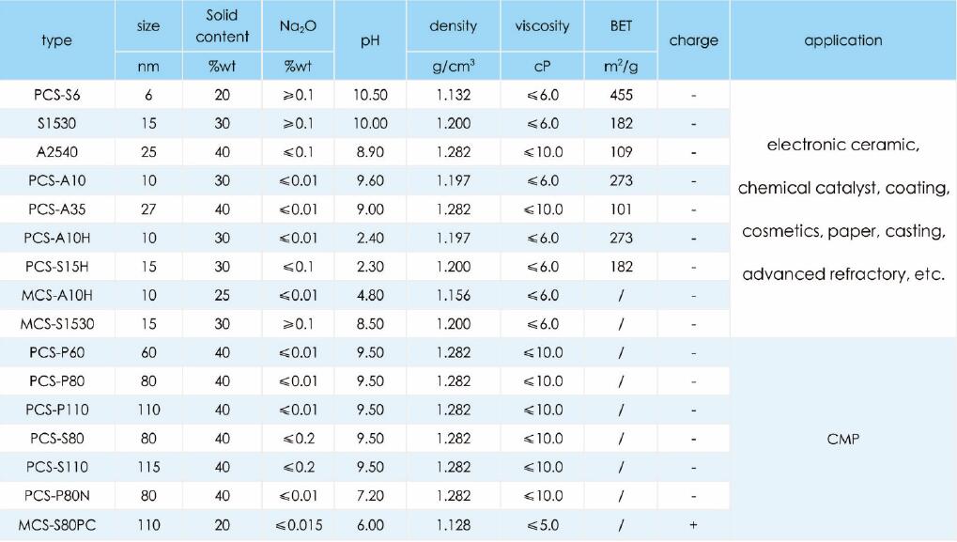Image resolution: width=957 pixels, height=542 pixels.
Task: Select the MCS-S80PC type cell
Action: (56, 525)
